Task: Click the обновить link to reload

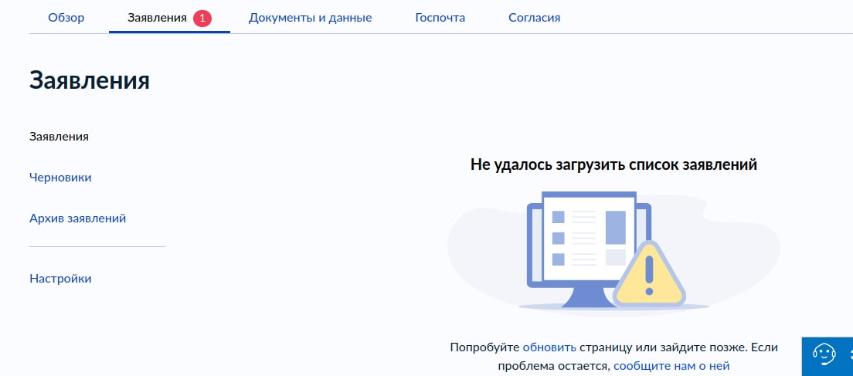Action: pyautogui.click(x=549, y=347)
